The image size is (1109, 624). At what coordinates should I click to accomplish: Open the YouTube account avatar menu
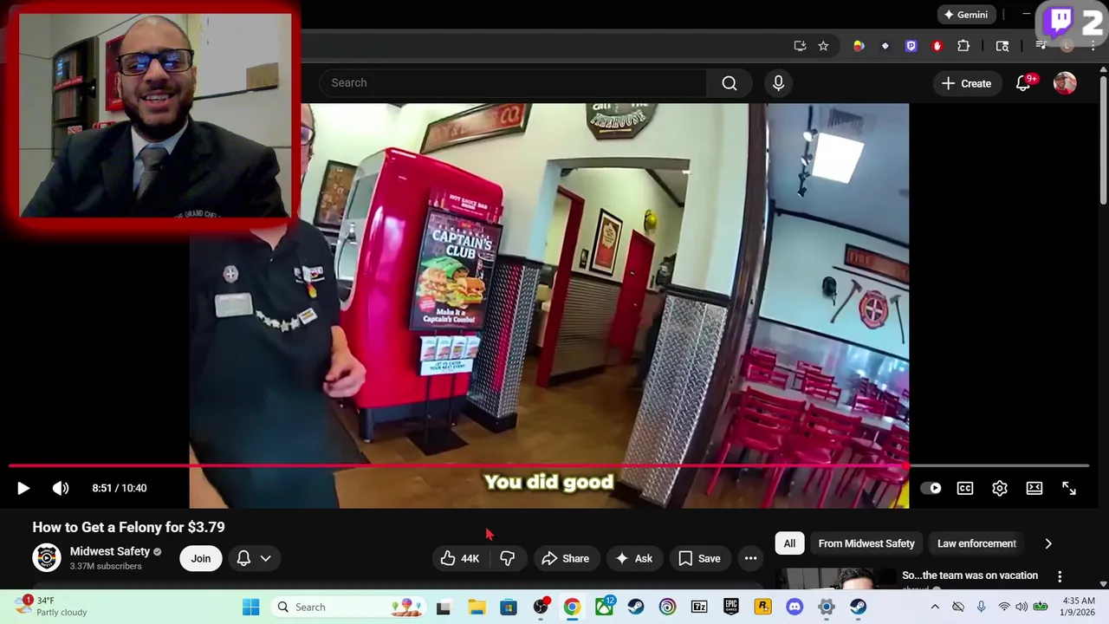pos(1065,83)
